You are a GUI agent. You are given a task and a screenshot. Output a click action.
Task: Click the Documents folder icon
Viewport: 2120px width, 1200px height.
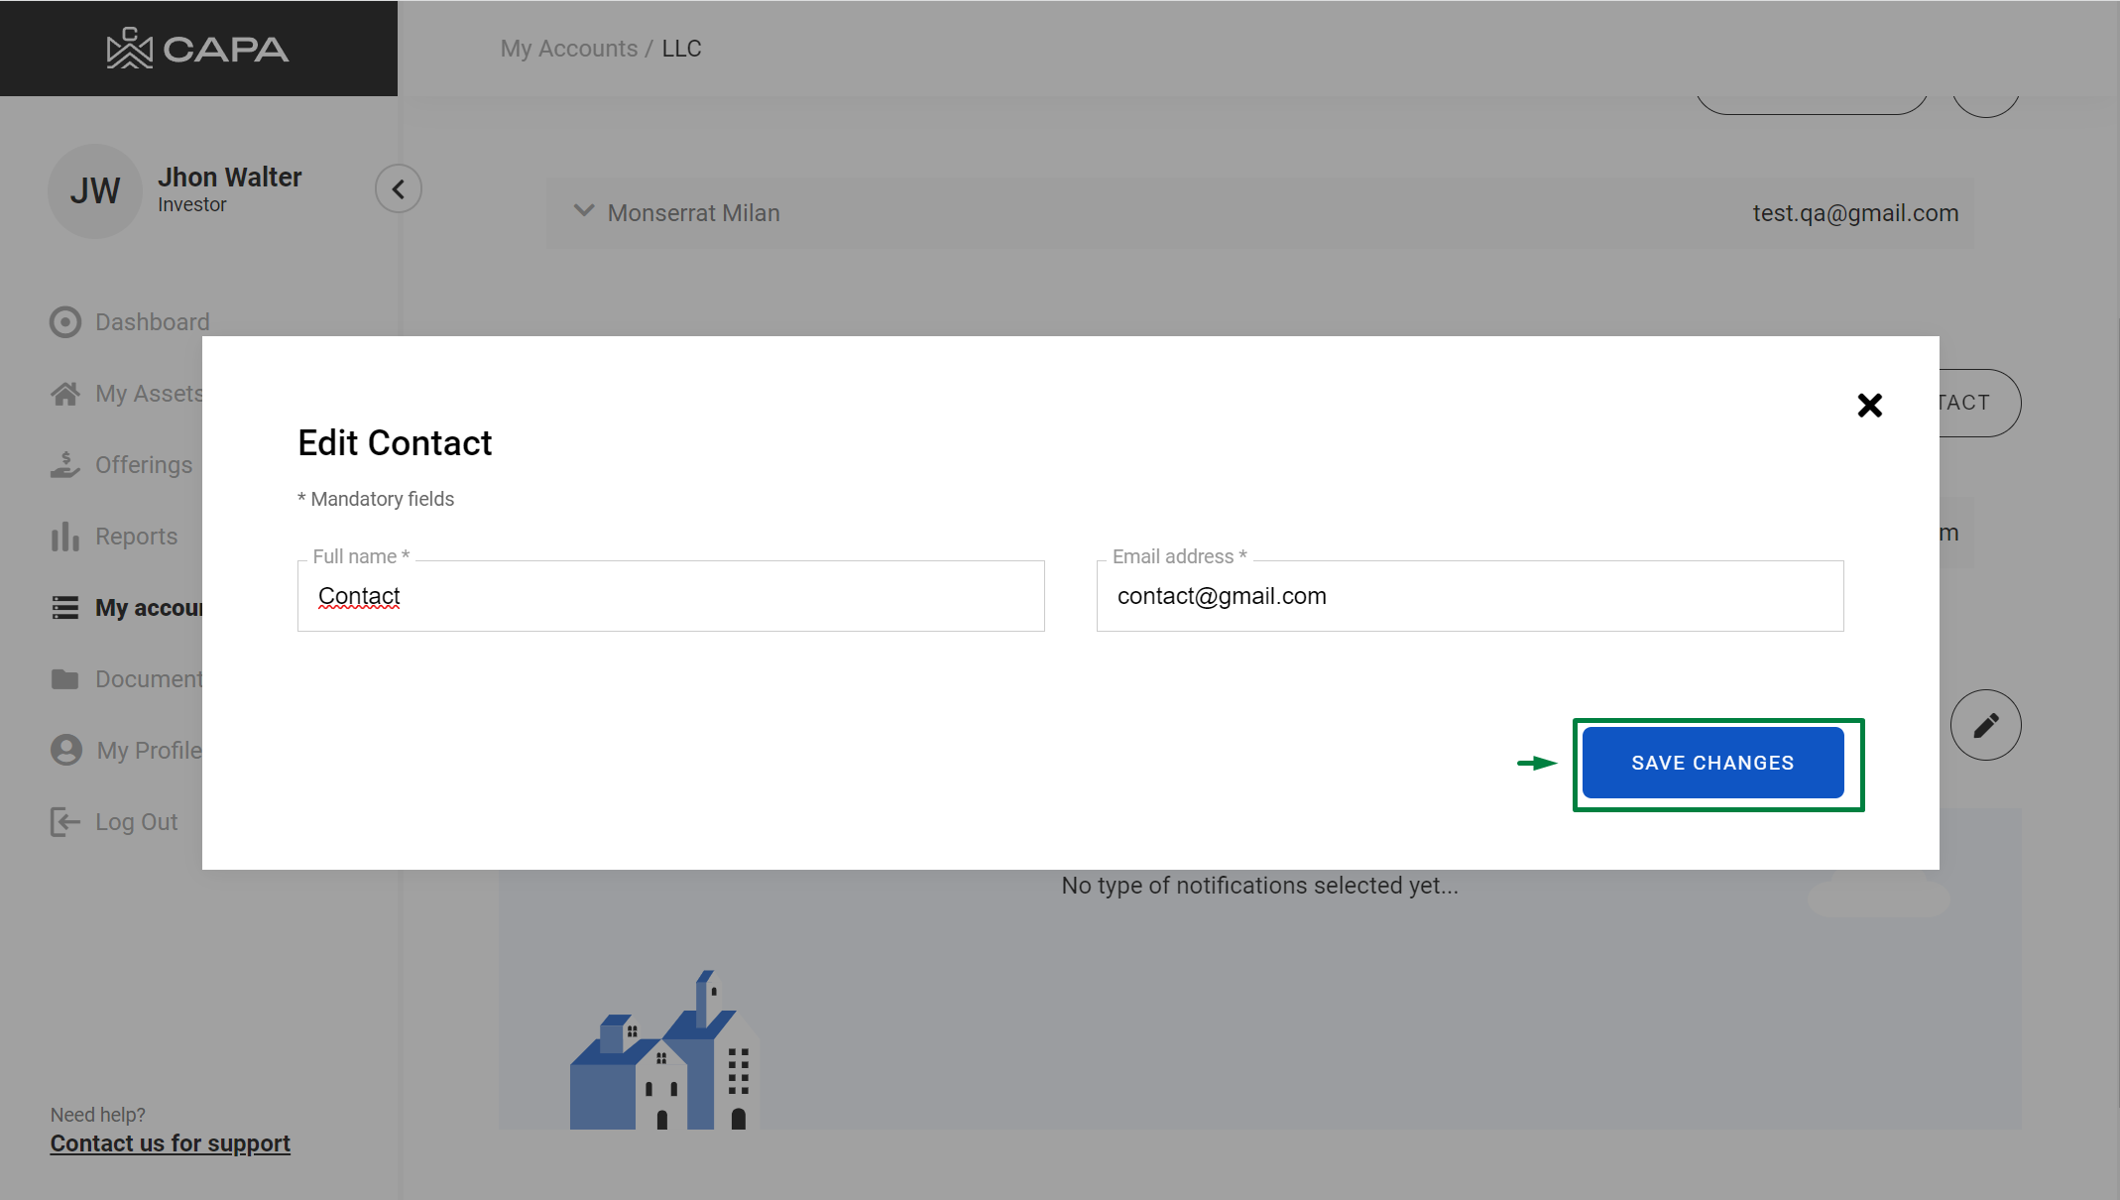65,679
